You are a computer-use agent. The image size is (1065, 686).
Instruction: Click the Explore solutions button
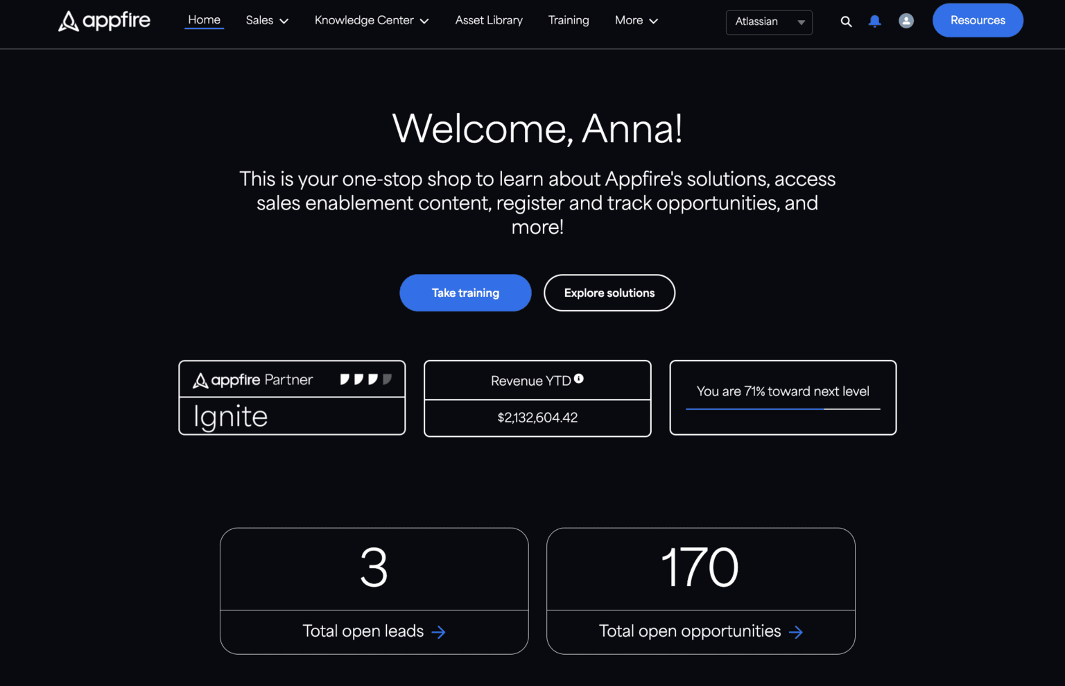click(609, 293)
